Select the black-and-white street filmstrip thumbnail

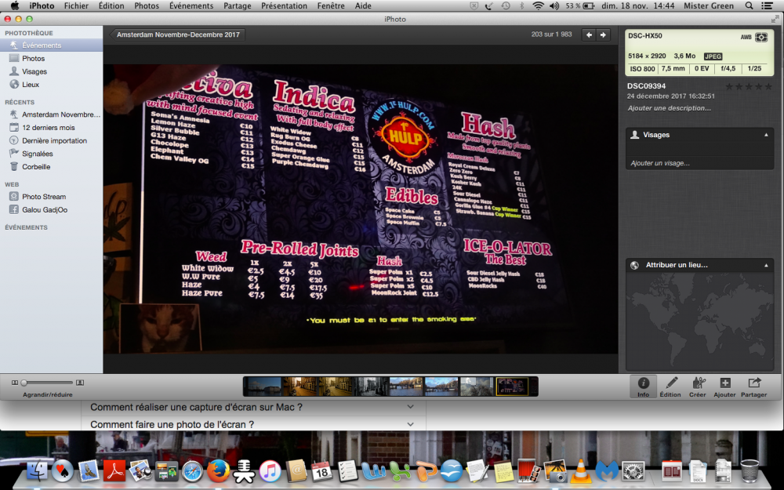point(371,387)
